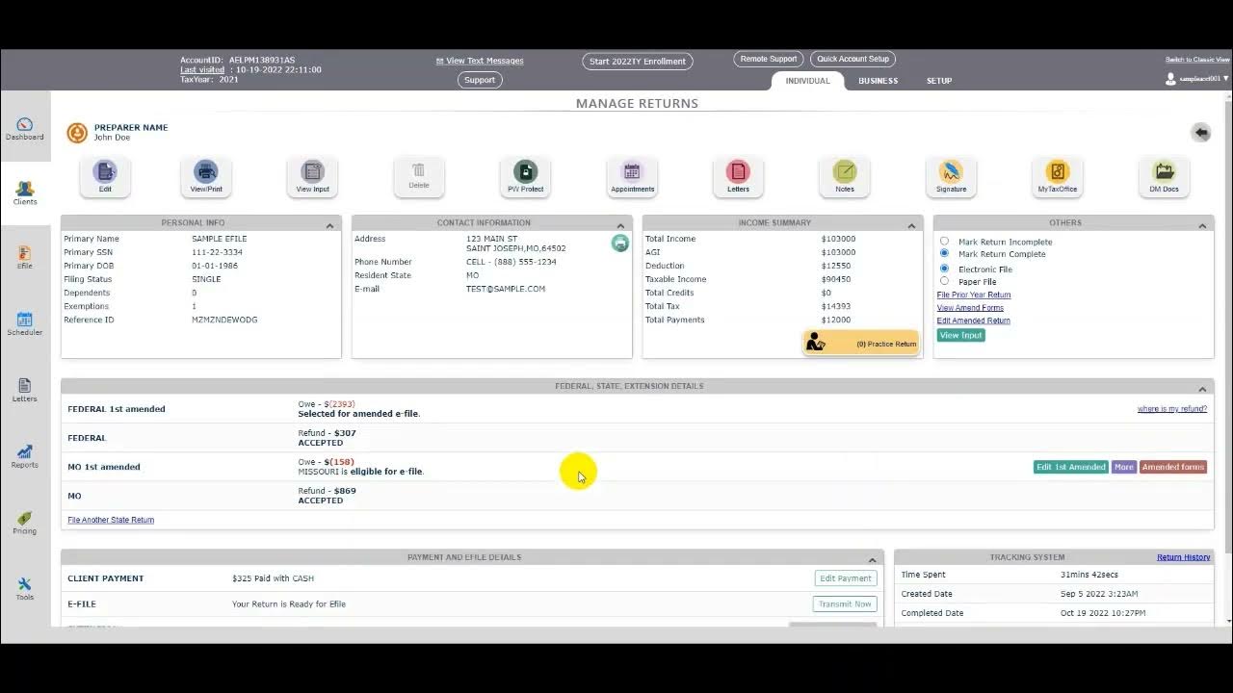Switch to the Business tab
This screenshot has width=1233, height=693.
(878, 81)
